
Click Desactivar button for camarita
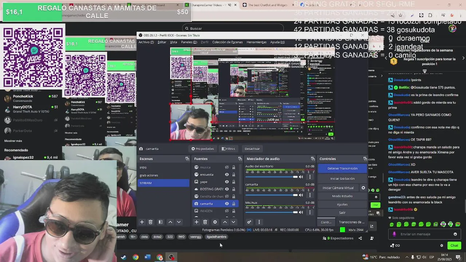(x=252, y=149)
